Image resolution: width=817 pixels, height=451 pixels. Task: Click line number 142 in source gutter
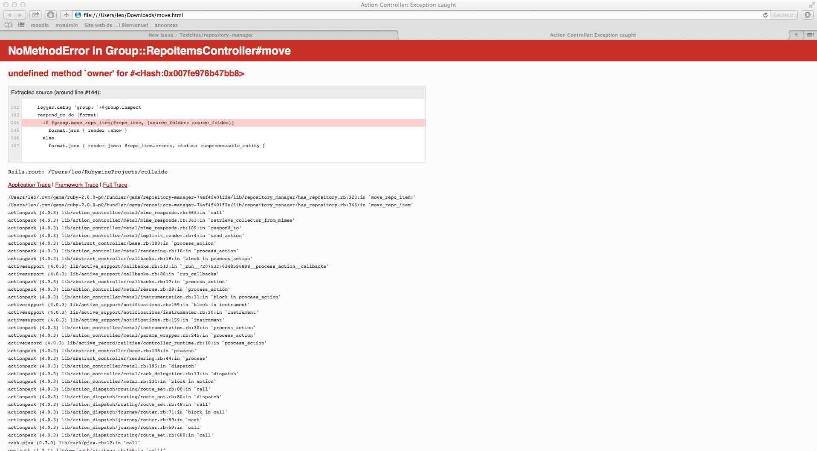15,107
